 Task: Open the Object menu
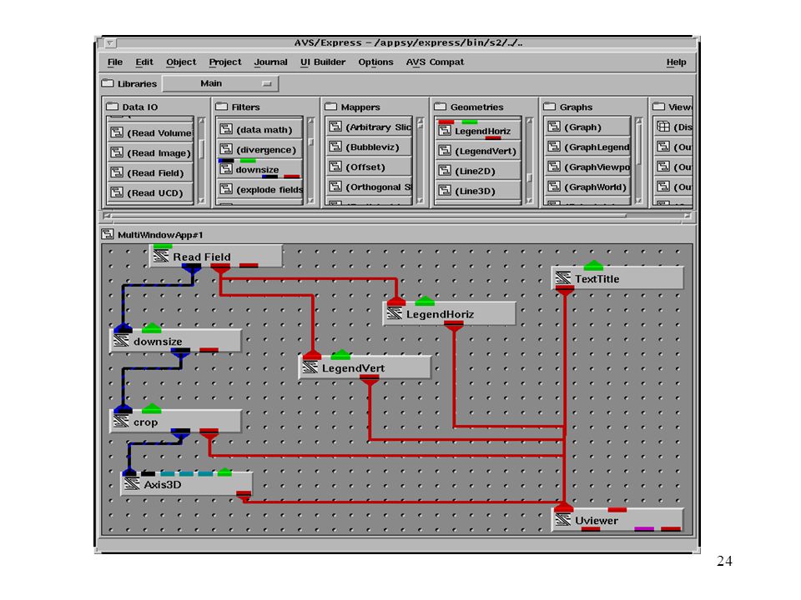click(x=181, y=62)
